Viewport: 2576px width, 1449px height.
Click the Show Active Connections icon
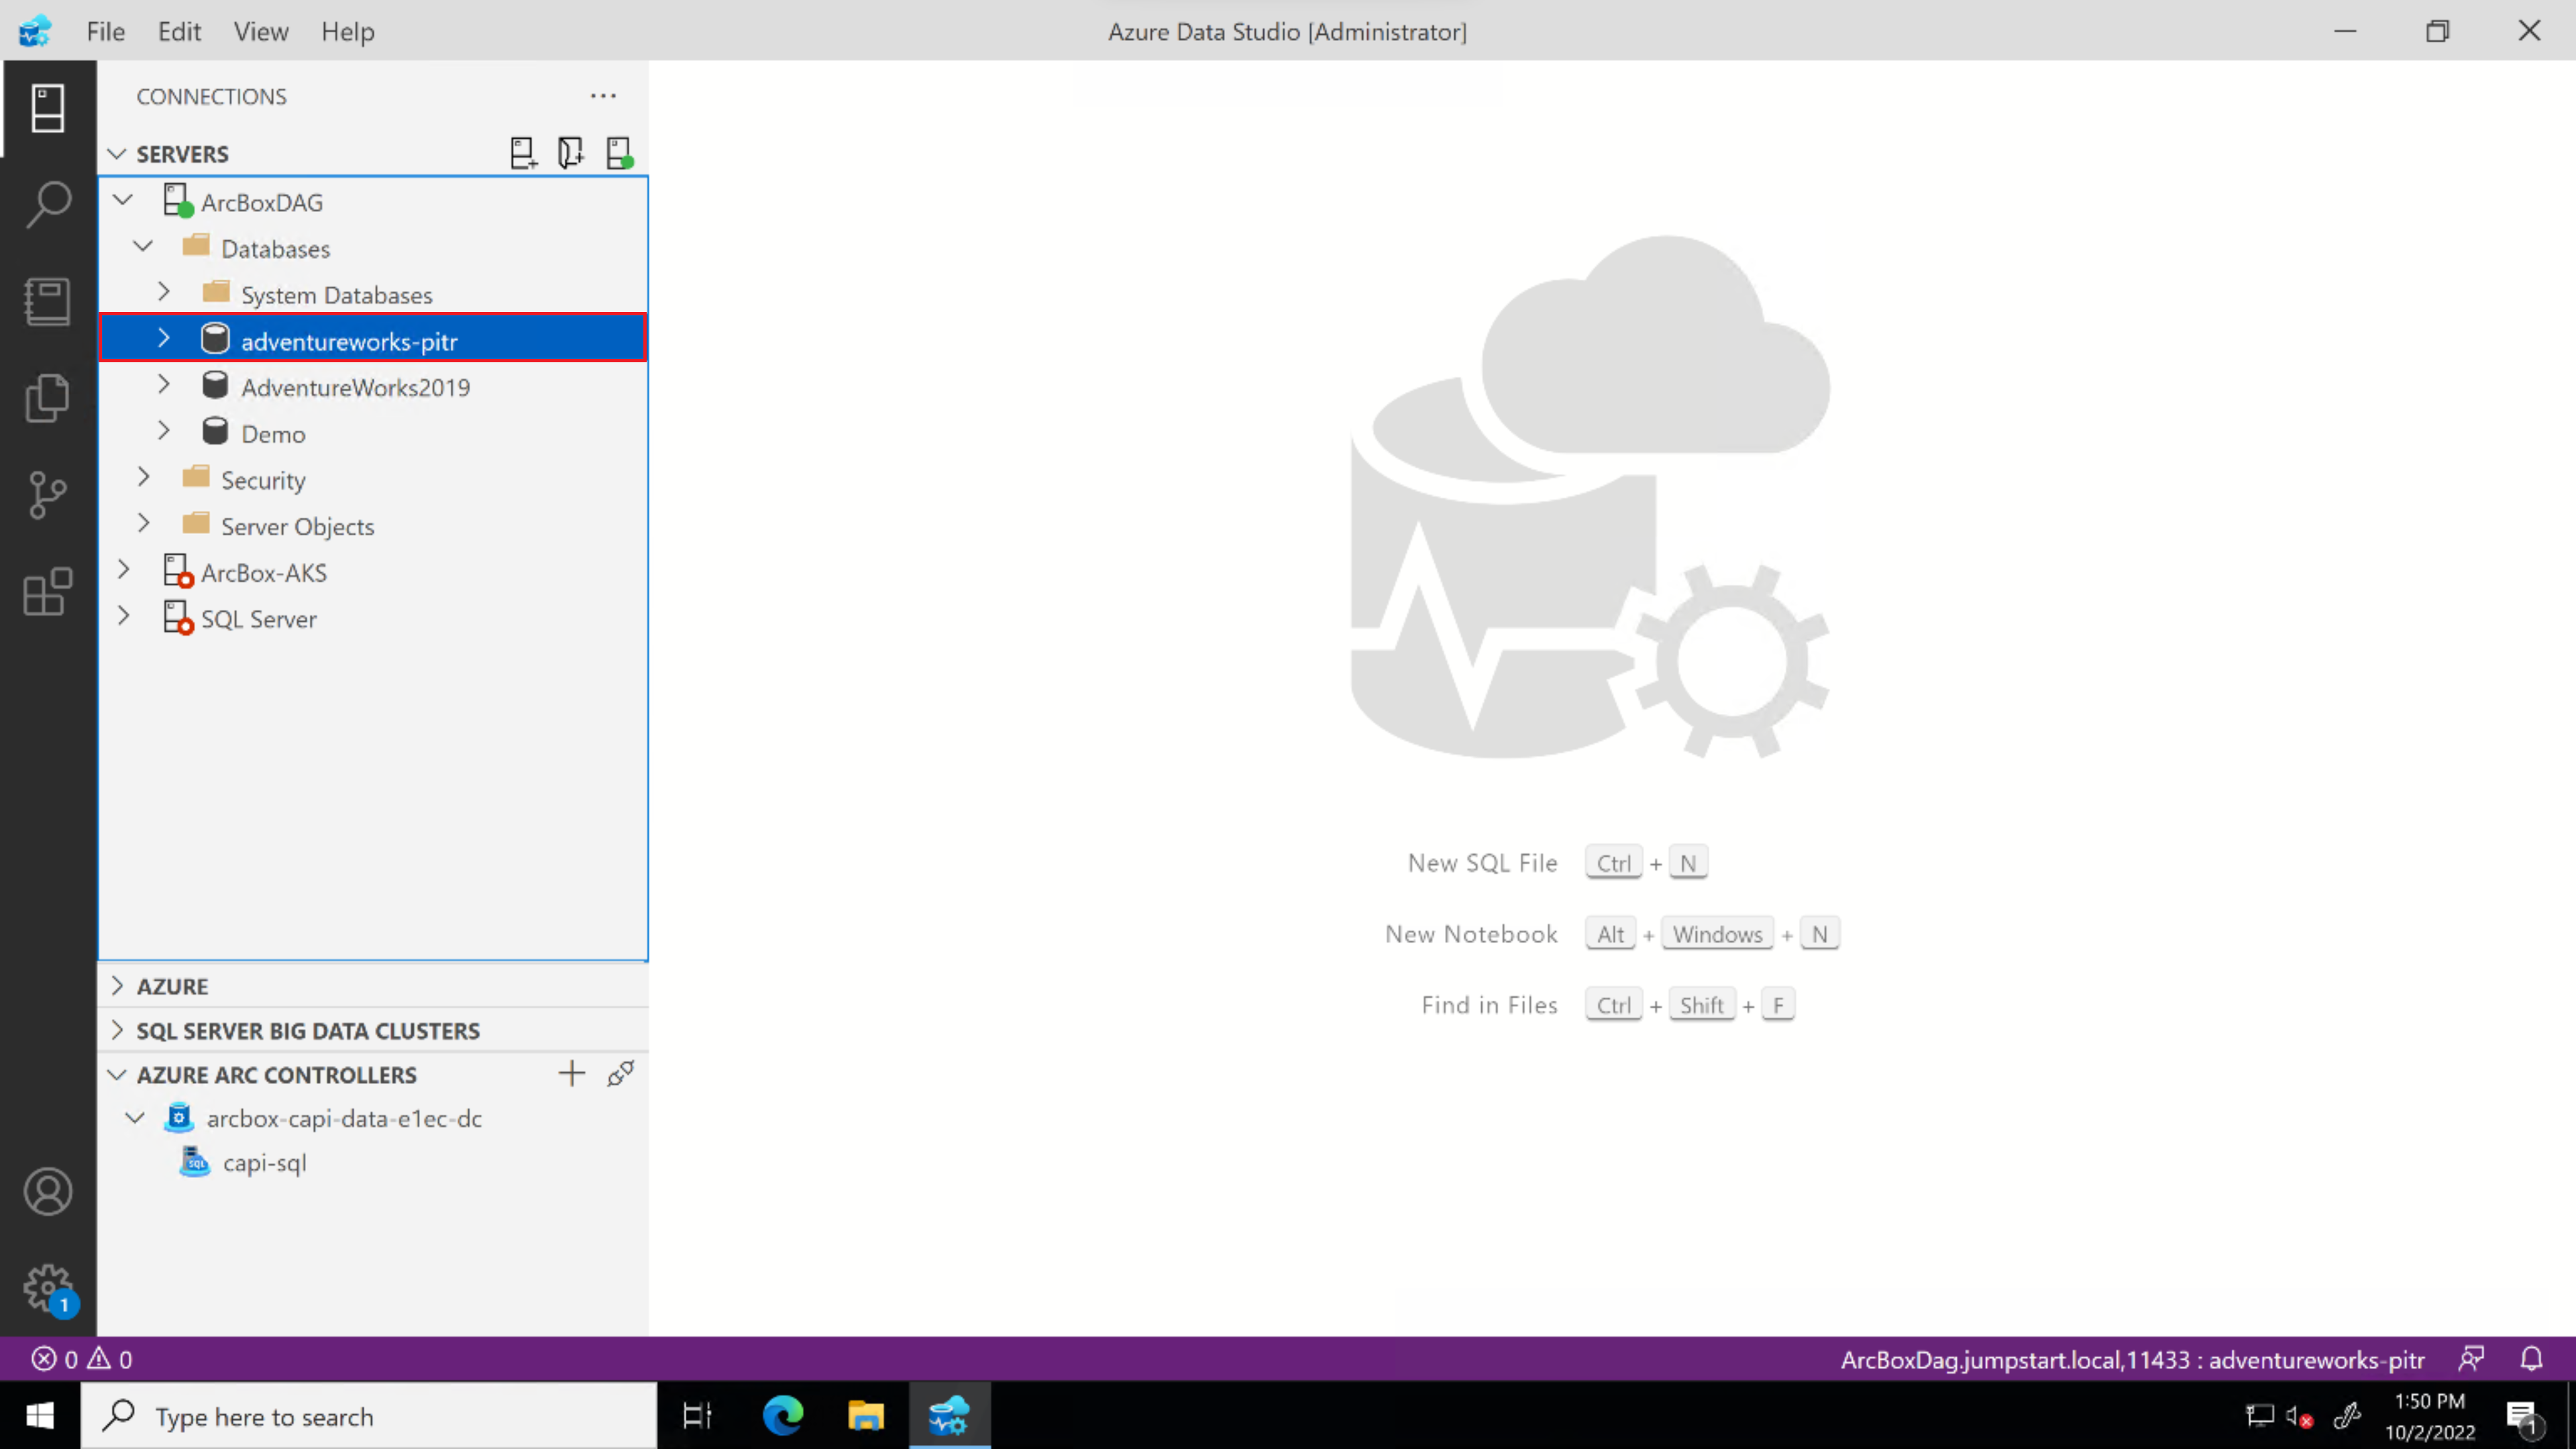pos(619,153)
